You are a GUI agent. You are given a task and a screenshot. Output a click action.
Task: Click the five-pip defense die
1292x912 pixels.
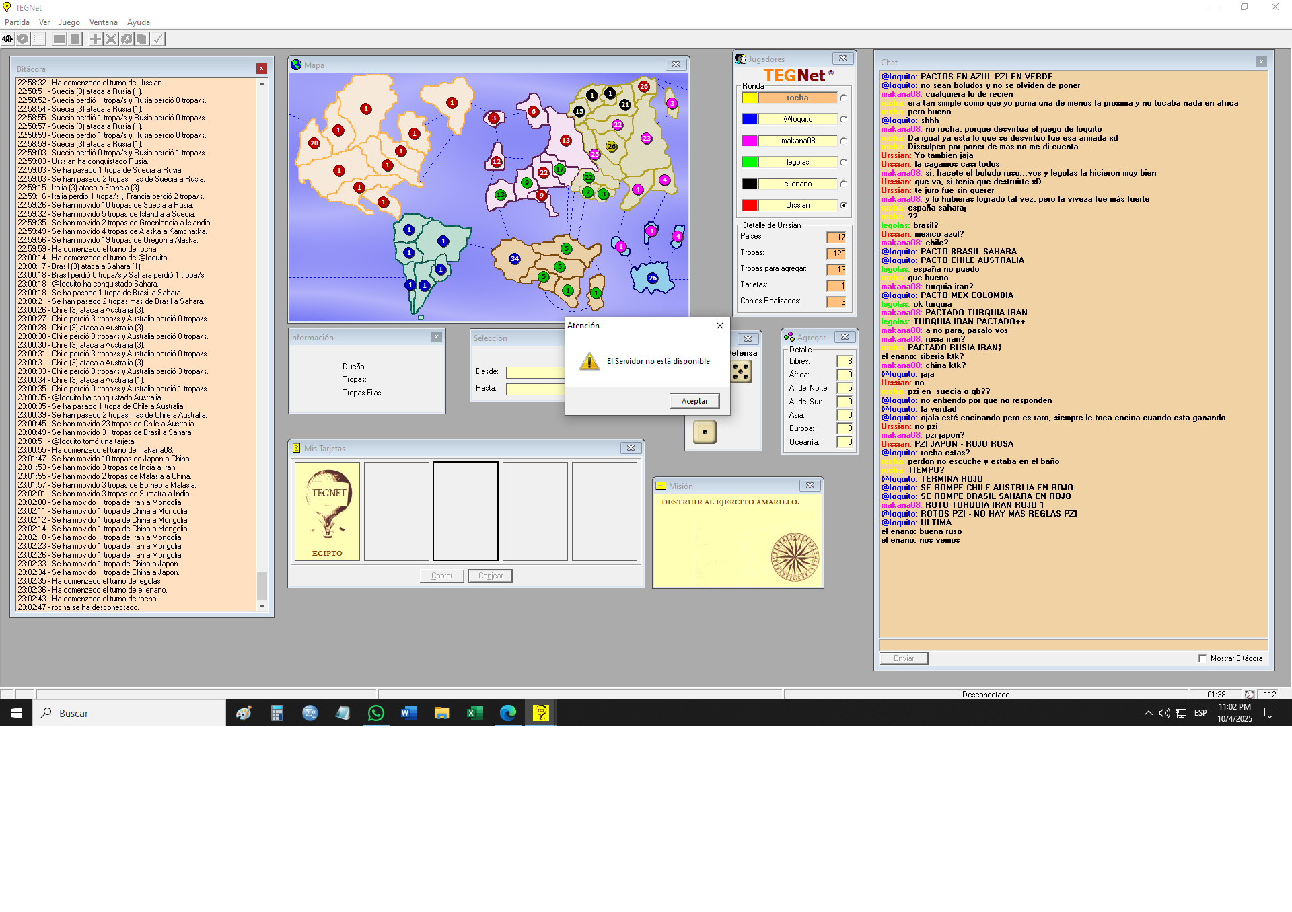pyautogui.click(x=741, y=372)
